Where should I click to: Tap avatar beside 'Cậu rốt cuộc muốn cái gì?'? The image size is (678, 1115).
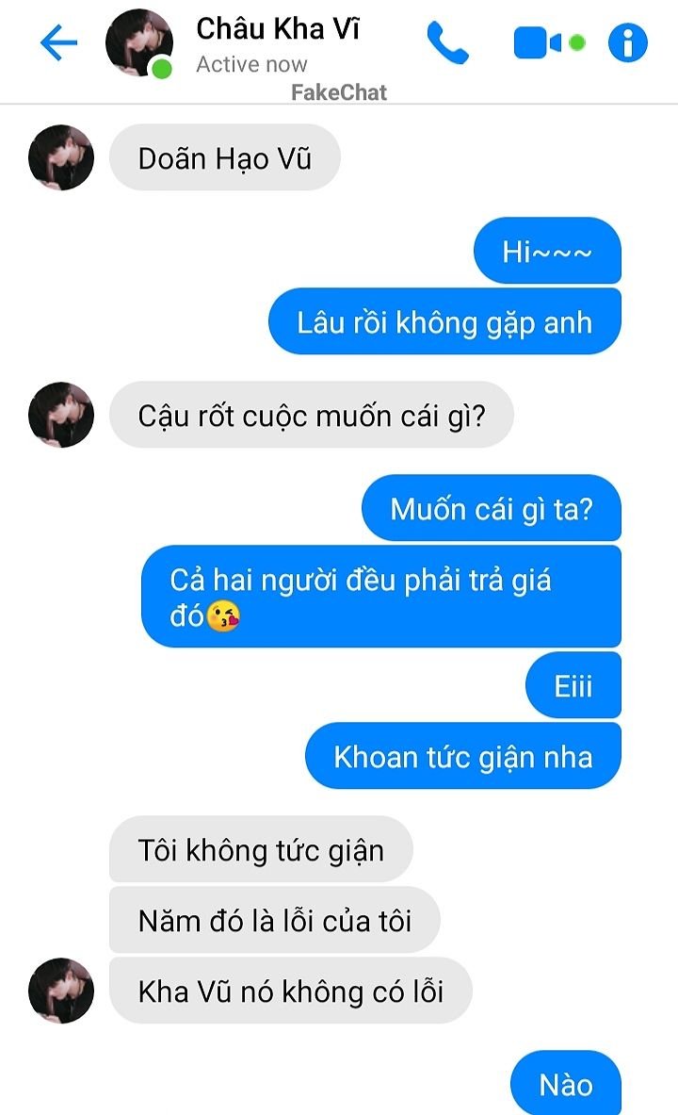(61, 416)
